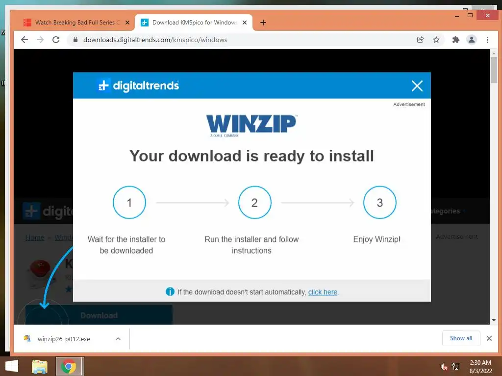Open the Windows Start menu
Image resolution: width=502 pixels, height=376 pixels.
[12, 366]
